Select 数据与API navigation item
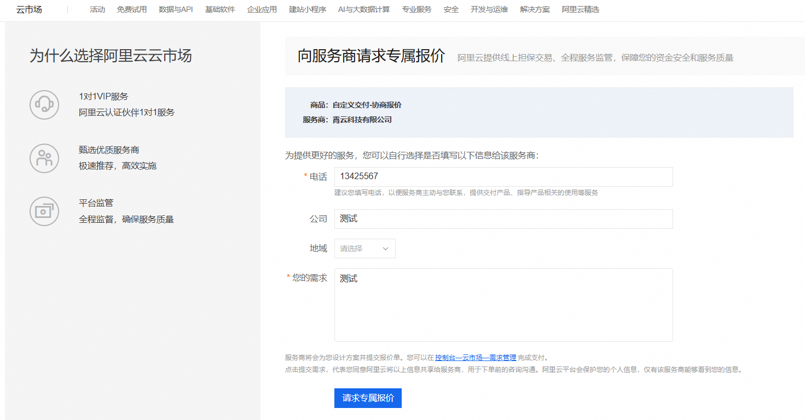 tap(176, 9)
